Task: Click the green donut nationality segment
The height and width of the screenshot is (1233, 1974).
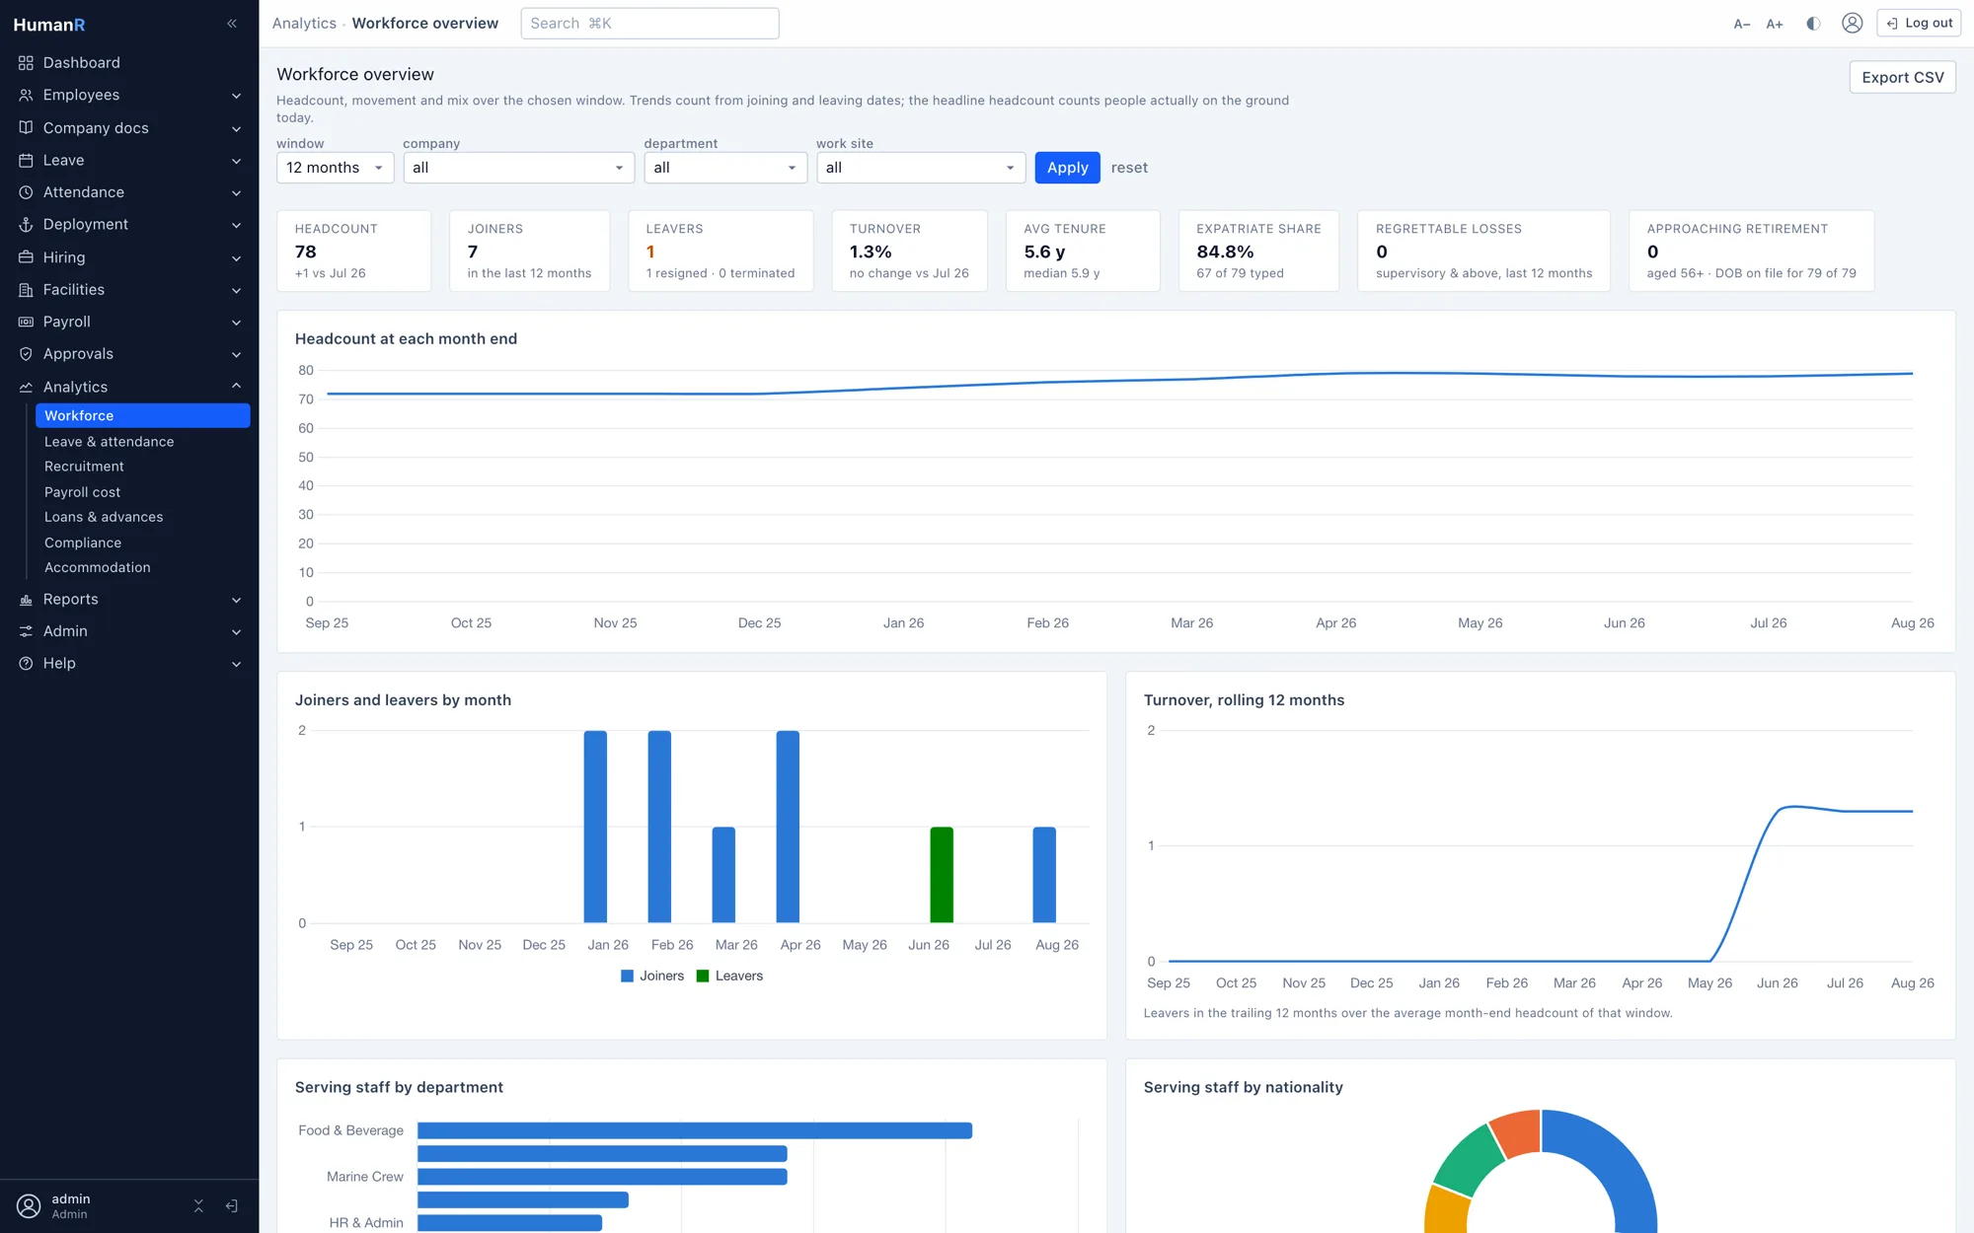Action: (1469, 1161)
